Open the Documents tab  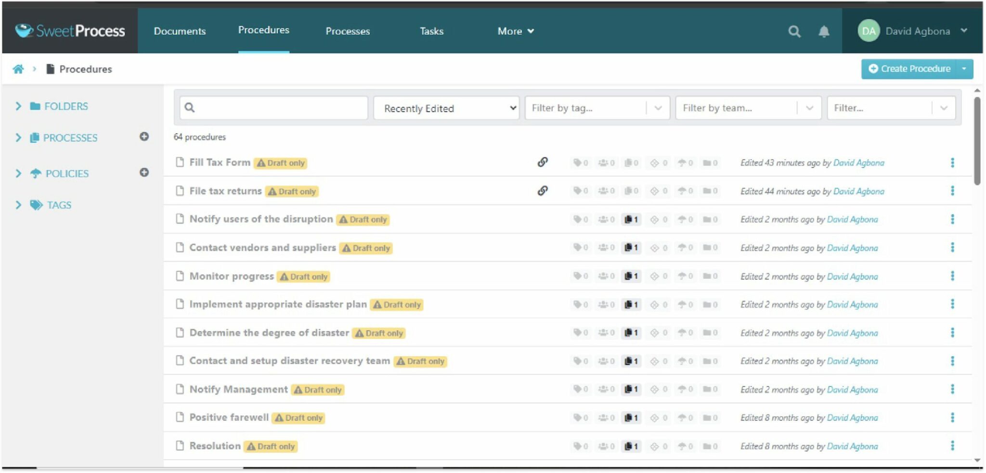(x=180, y=31)
